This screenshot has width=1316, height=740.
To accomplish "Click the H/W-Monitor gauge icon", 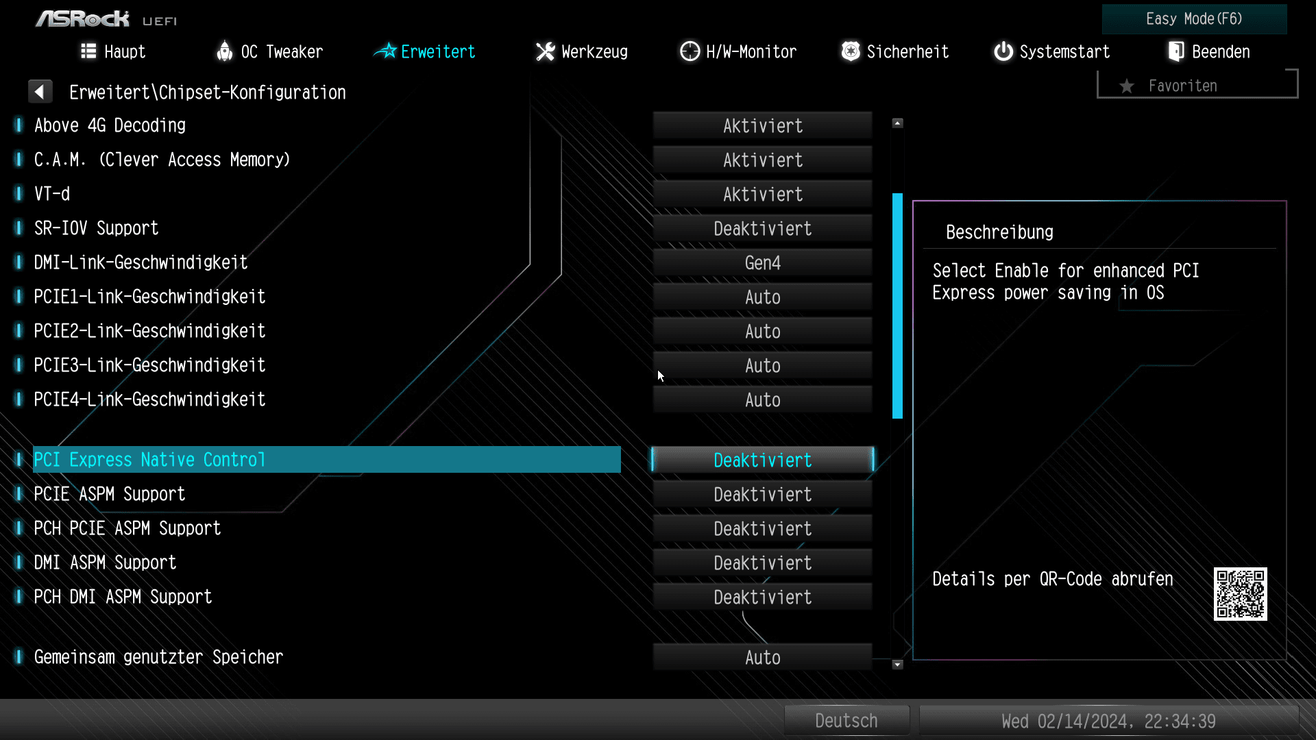I will click(x=690, y=51).
